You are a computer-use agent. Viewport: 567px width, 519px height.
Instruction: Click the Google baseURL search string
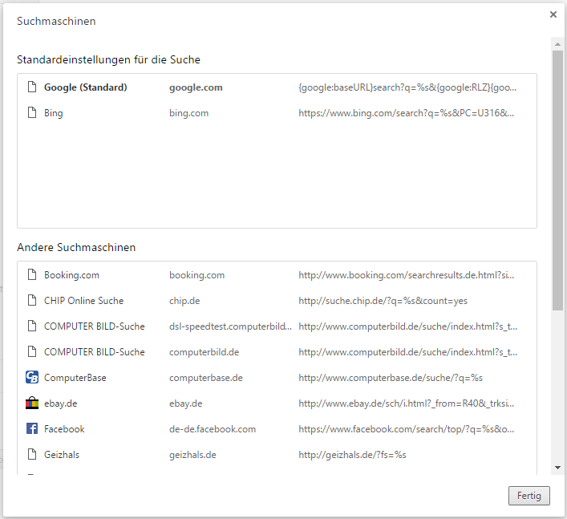(407, 87)
